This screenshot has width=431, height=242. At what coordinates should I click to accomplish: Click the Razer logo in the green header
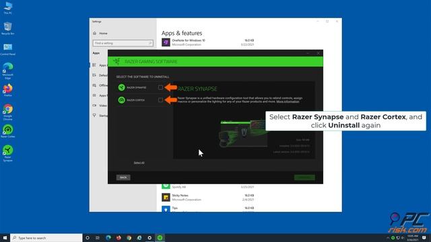click(117, 61)
